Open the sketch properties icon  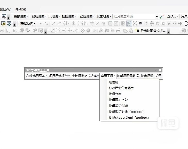coord(116,23)
